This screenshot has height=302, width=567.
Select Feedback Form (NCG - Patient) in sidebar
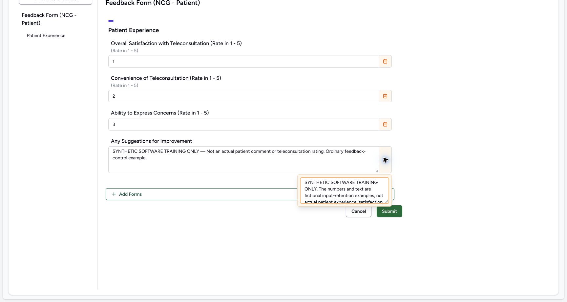(x=49, y=19)
